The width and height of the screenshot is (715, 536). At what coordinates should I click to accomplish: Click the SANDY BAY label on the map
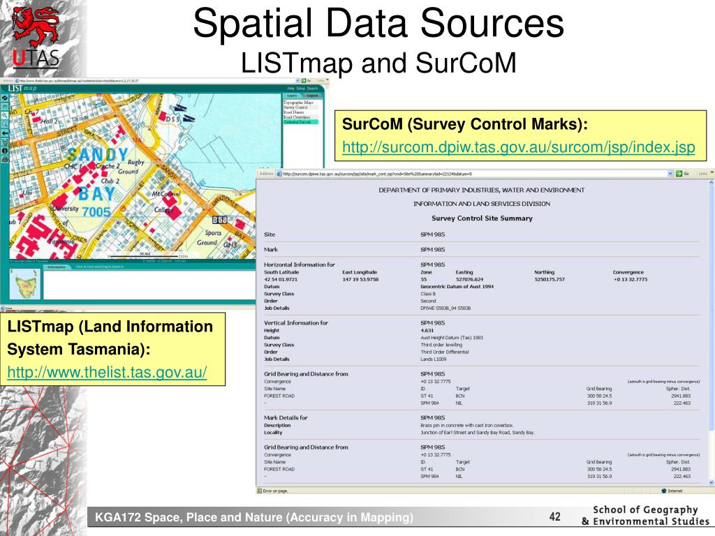coord(97,174)
